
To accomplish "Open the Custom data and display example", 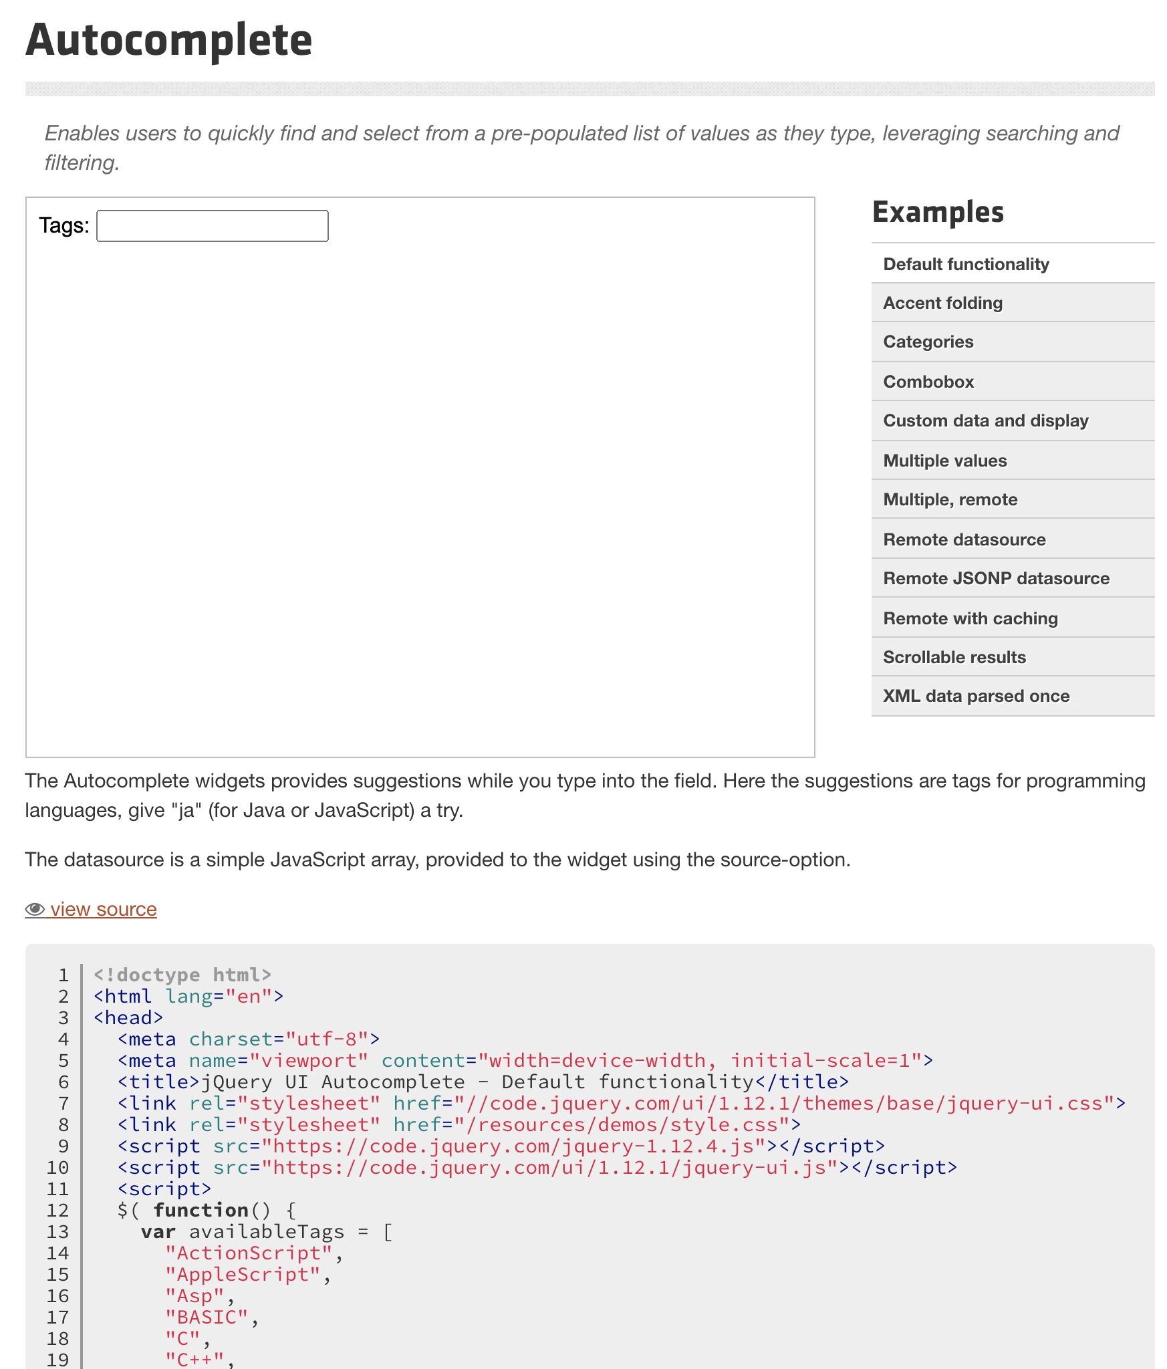I will [1013, 420].
